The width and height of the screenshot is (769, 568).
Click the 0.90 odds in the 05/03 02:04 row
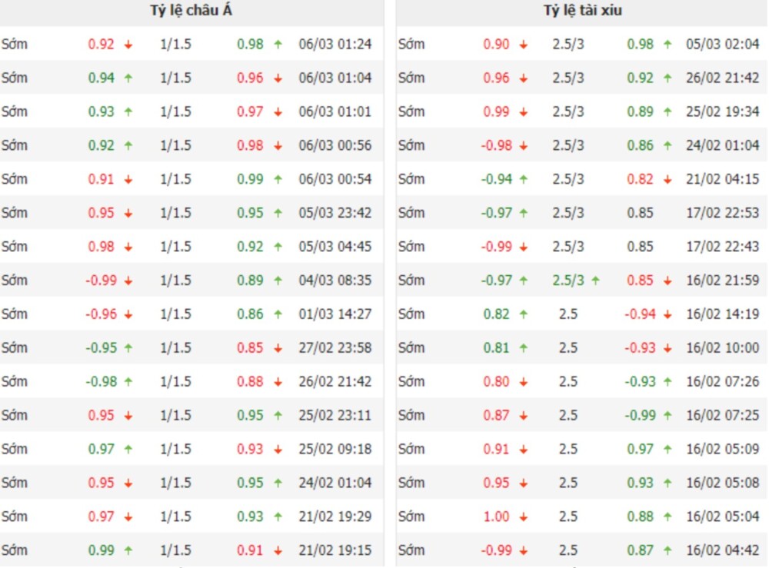(x=496, y=45)
